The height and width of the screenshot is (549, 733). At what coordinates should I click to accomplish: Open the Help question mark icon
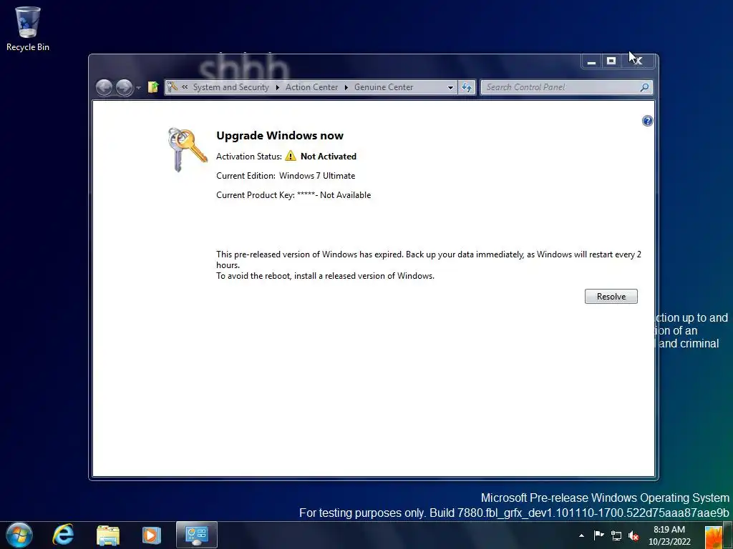click(647, 121)
